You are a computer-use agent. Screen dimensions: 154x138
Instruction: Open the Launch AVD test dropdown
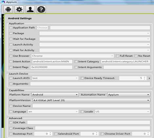[x=55, y=78]
